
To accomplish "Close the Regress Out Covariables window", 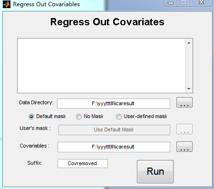I will coord(202,2).
